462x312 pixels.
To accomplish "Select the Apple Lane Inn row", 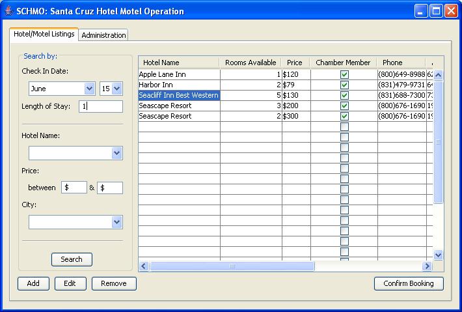I will click(x=286, y=74).
